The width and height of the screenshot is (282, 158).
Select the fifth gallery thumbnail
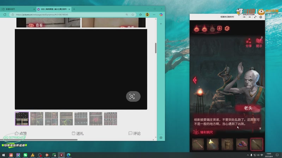[81, 119]
